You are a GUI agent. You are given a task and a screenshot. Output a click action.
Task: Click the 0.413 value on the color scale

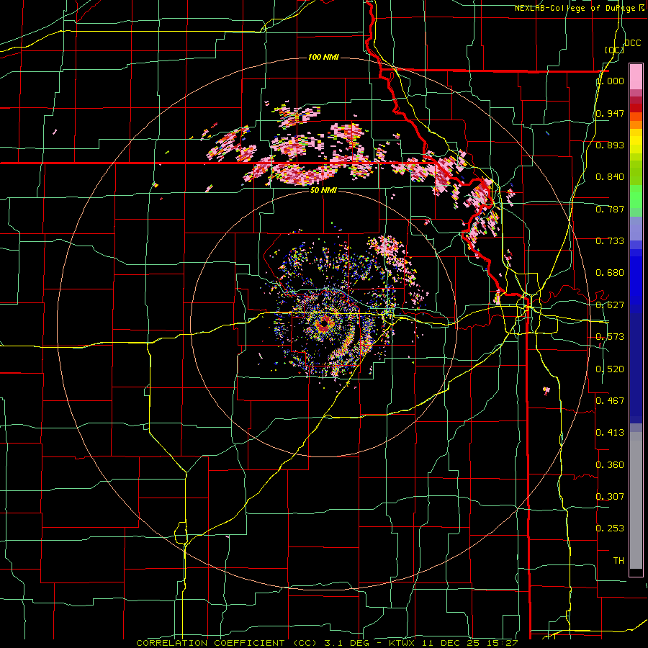610,433
